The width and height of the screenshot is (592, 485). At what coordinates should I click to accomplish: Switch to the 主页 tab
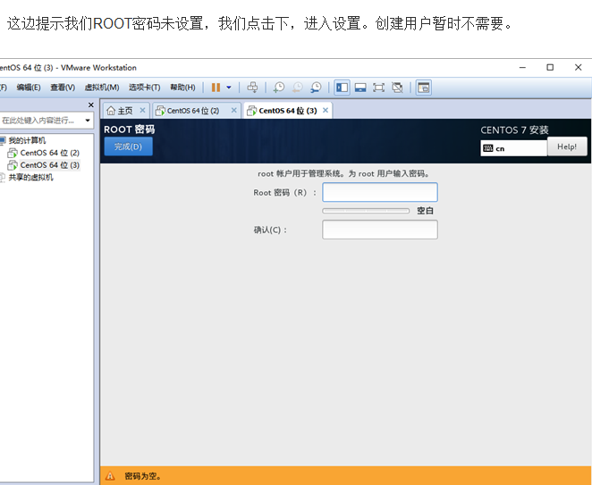click(126, 111)
